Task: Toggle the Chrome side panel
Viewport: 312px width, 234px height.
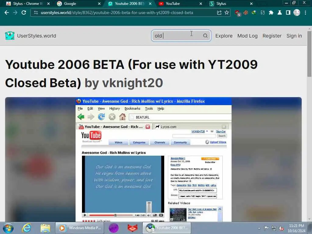Action: (288, 12)
